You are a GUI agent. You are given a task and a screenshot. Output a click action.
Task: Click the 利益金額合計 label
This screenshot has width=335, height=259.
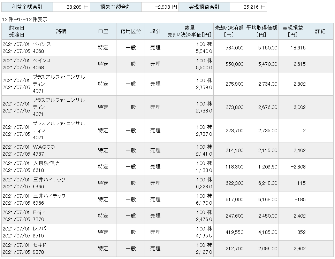pos(27,7)
